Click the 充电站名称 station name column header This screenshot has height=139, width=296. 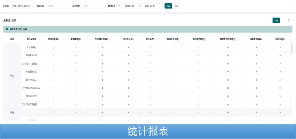click(31, 39)
